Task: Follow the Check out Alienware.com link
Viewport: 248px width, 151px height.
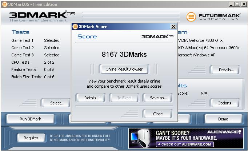Action: pos(185,144)
